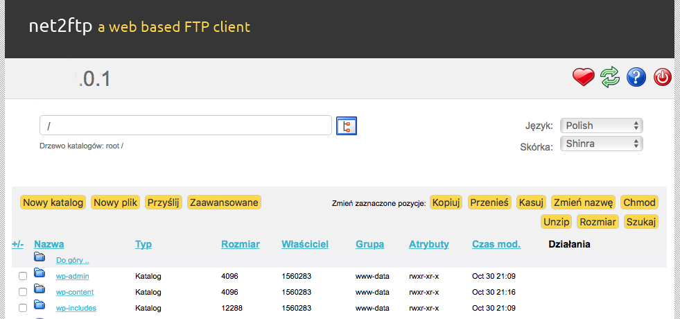Sort by Właściciel column header

(x=305, y=244)
